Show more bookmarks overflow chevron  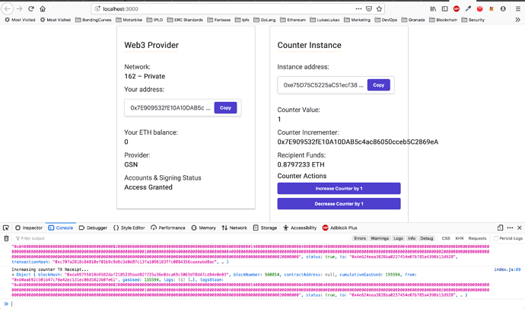pyautogui.click(x=517, y=20)
